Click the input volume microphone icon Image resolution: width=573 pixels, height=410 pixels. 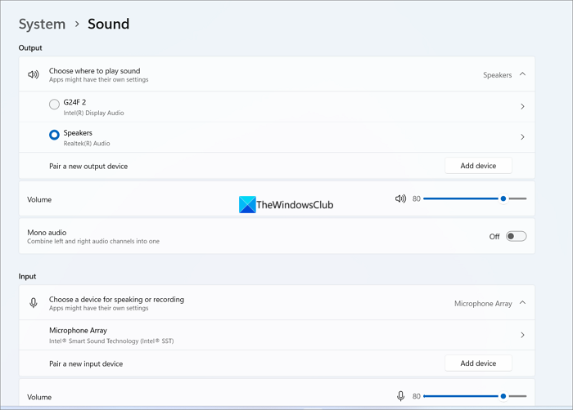click(400, 396)
